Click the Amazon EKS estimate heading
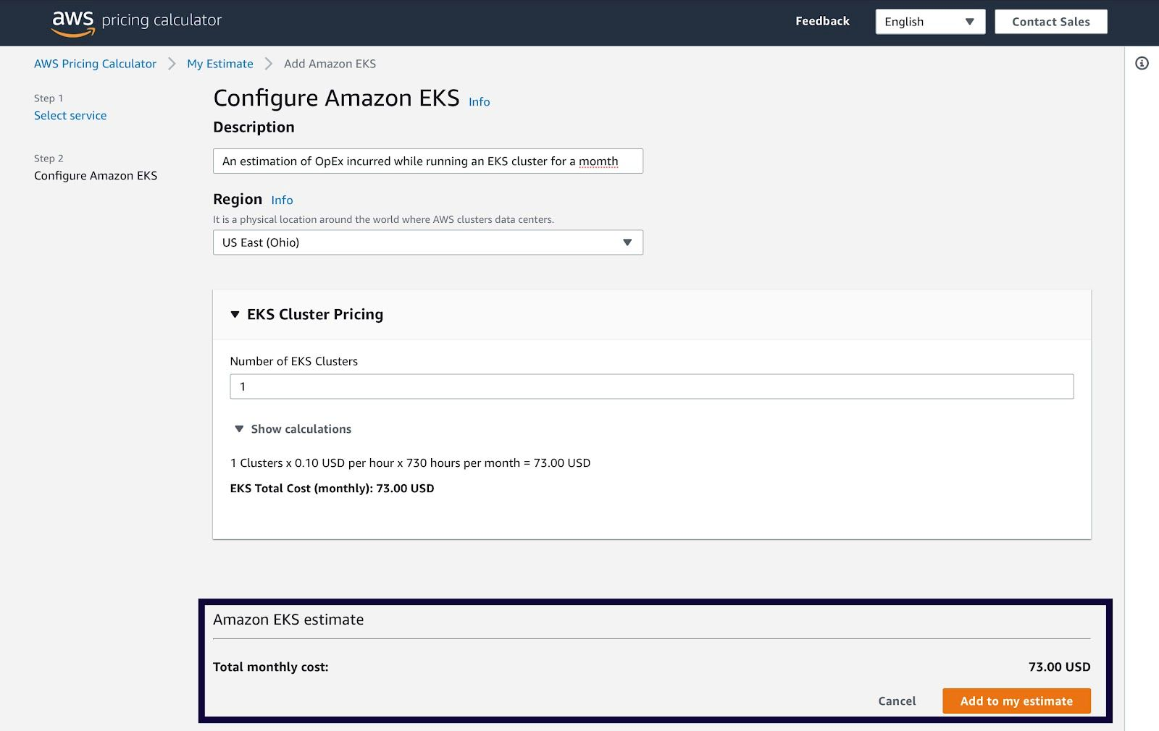 288,620
